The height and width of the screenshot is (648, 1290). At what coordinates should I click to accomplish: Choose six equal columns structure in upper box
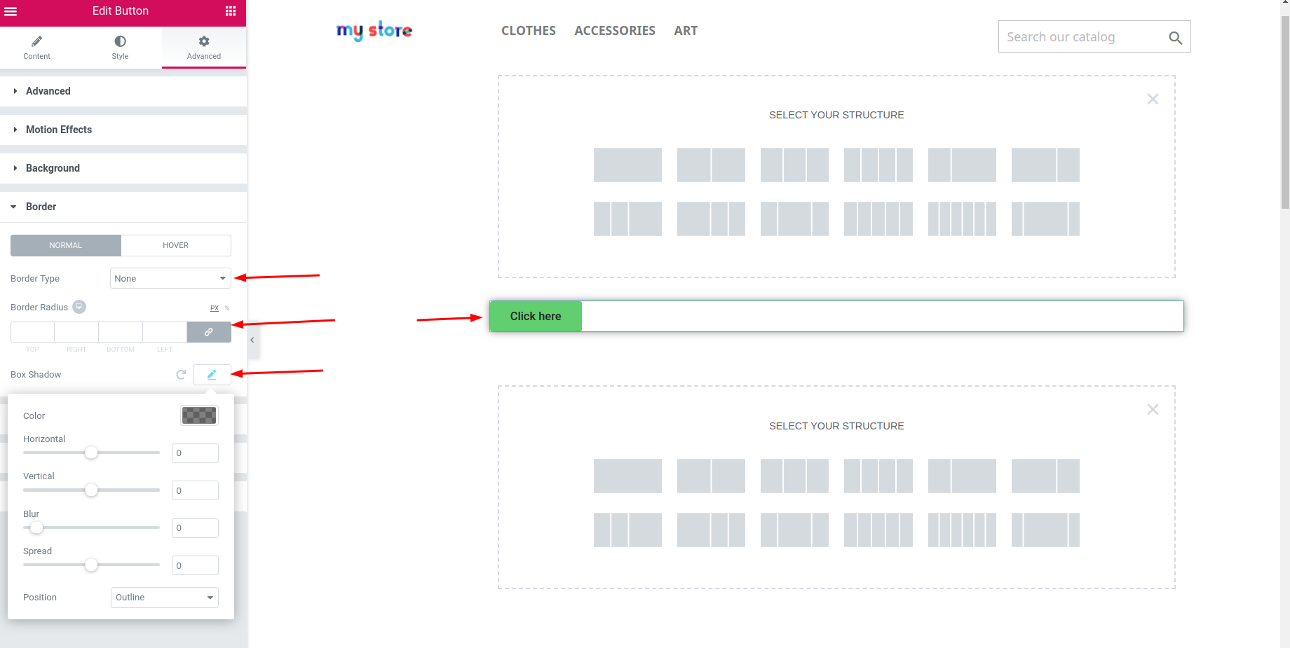[962, 219]
